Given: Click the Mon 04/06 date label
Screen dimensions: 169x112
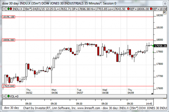Looking at the screenshot, I should tap(55, 91).
